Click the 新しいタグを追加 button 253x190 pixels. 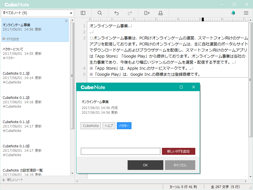click(x=178, y=151)
